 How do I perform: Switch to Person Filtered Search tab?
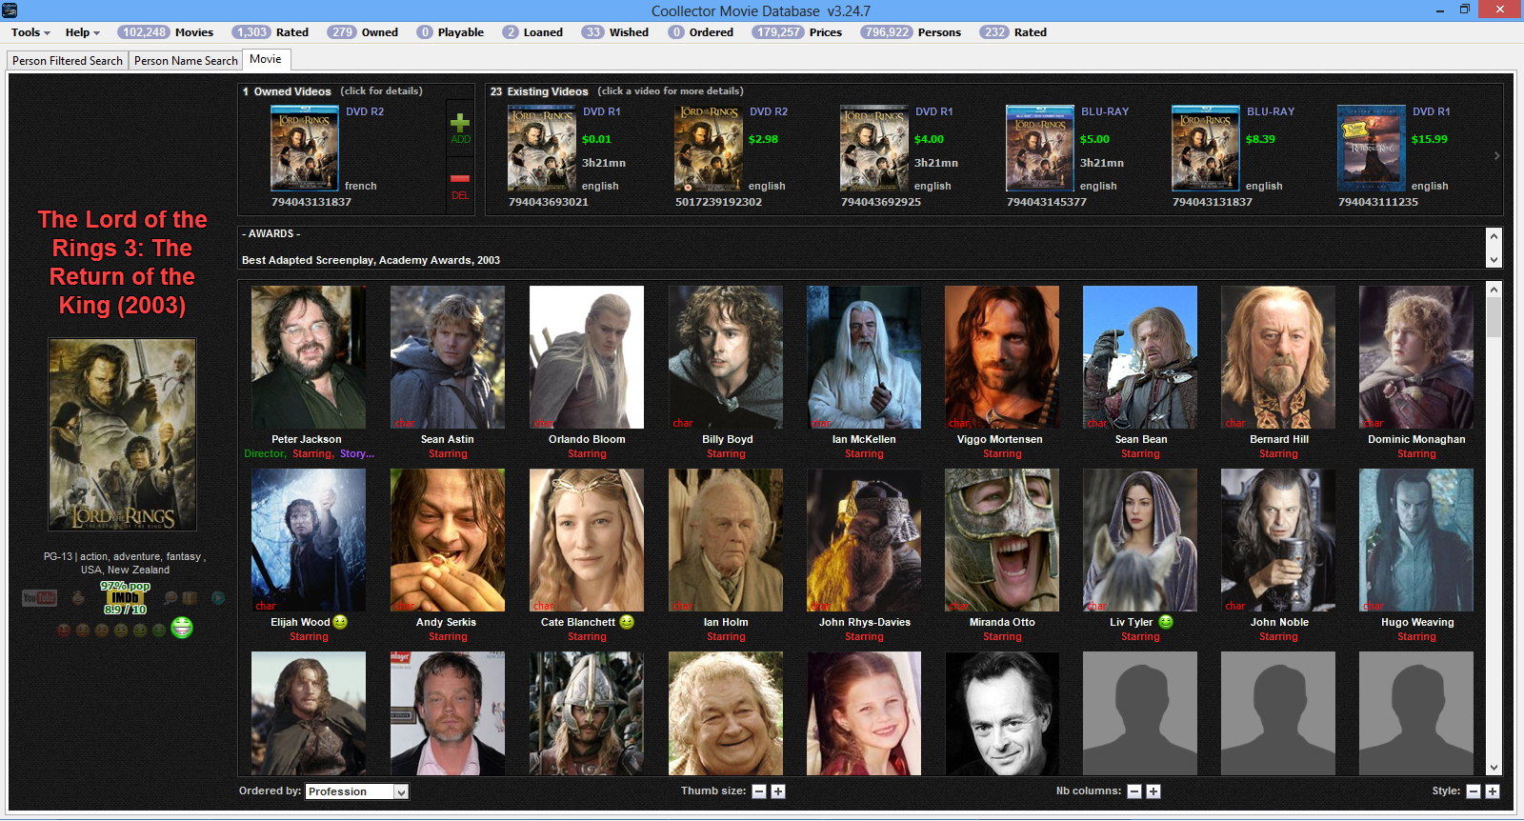[x=68, y=61]
